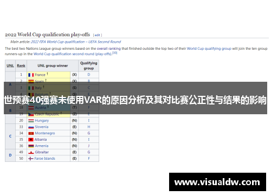Open World Cup qualifying group link
The image size is (271, 196).
pos(209,49)
